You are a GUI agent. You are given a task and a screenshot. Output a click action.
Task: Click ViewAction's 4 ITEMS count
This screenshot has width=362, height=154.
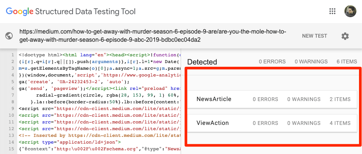tap(340, 123)
